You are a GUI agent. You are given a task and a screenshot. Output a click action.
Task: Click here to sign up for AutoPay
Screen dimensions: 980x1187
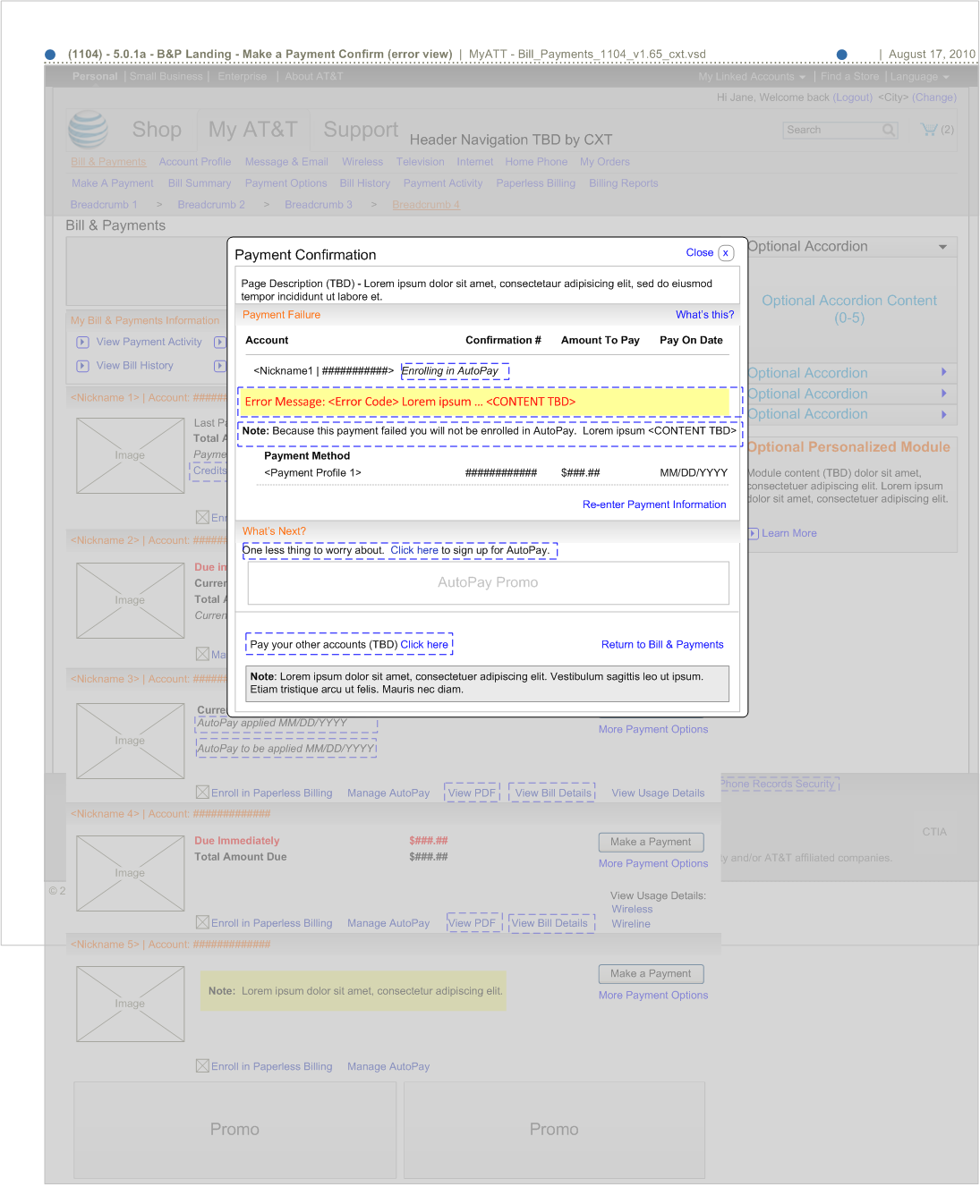414,550
